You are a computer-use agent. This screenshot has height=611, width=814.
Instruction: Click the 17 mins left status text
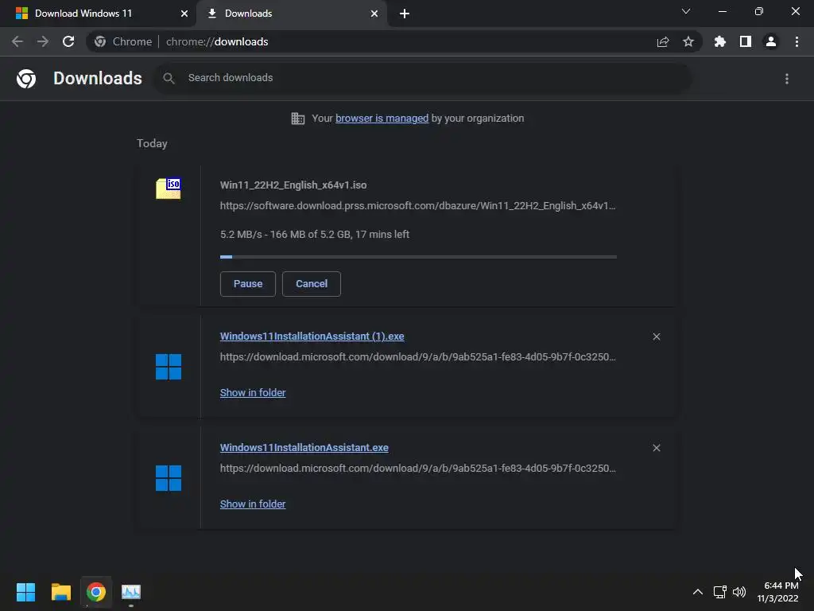pos(382,235)
